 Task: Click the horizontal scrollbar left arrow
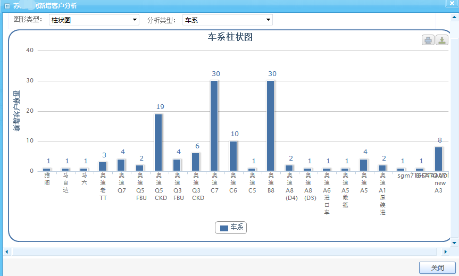pyautogui.click(x=6, y=252)
